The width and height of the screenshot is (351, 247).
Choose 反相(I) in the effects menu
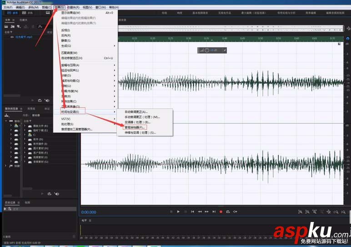pos(85,30)
